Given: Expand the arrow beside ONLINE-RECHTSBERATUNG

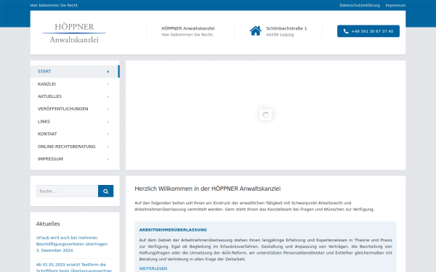Looking at the screenshot, I should [x=108, y=147].
